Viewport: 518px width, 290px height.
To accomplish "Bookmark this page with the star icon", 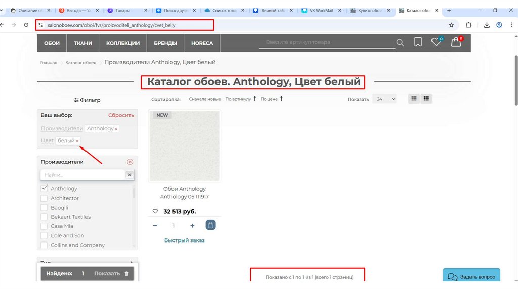I will pyautogui.click(x=451, y=25).
